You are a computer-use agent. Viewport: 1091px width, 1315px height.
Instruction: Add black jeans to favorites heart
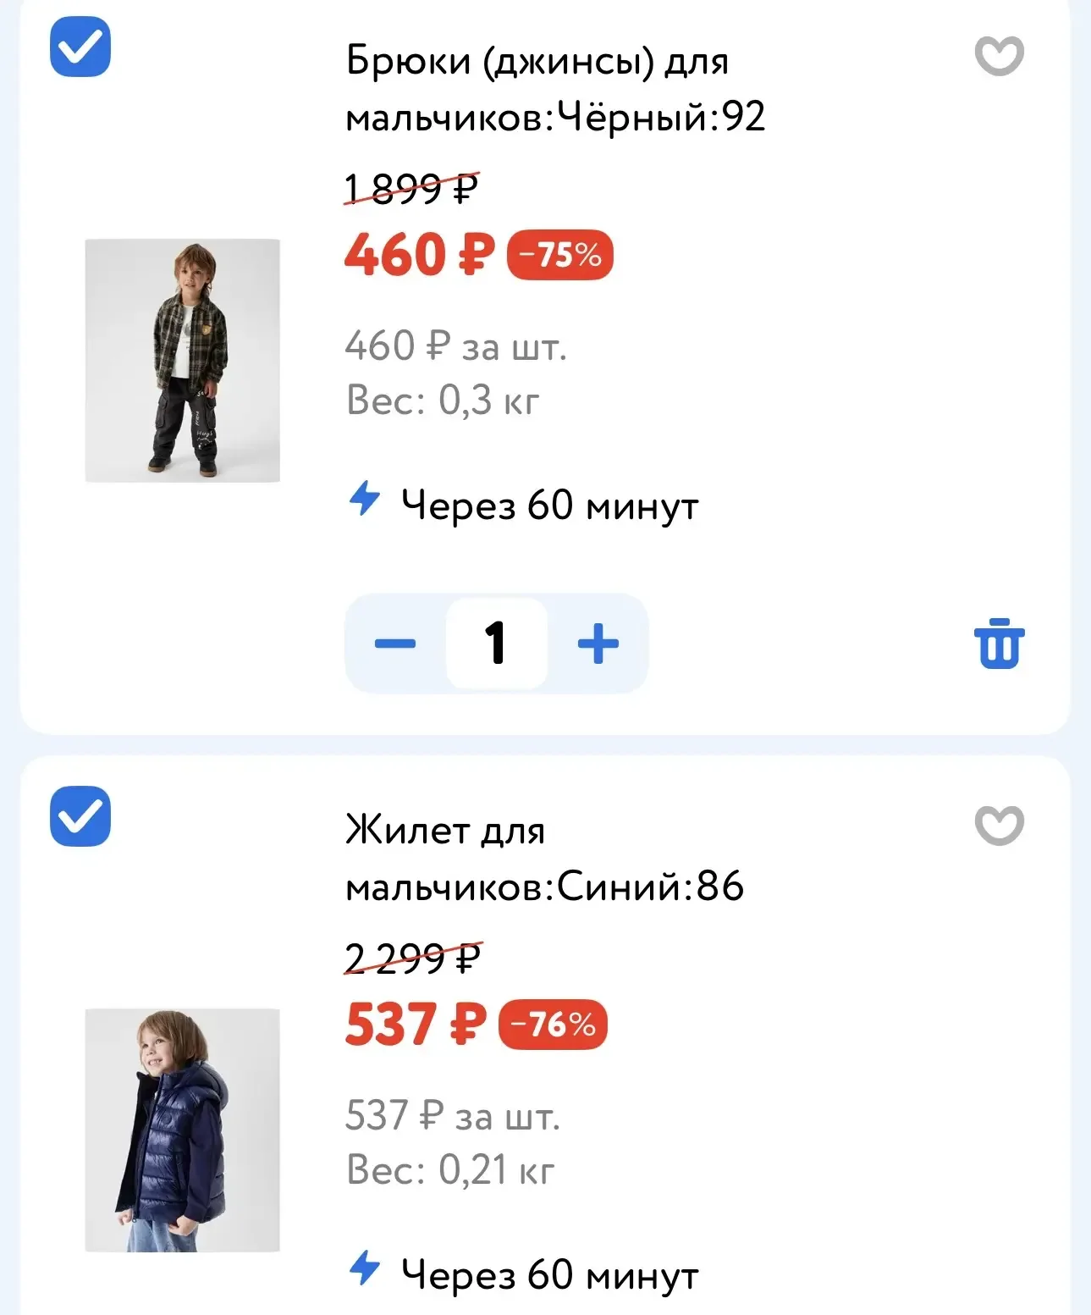[x=999, y=56]
